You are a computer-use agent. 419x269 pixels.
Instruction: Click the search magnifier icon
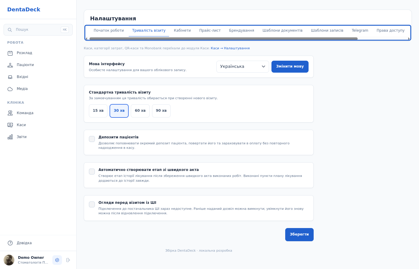[x=10, y=30]
